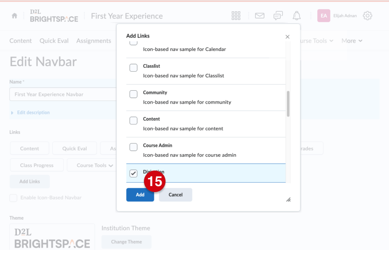Click 'Icon-based nav sample for course admin' text
The width and height of the screenshot is (389, 259).
(190, 155)
